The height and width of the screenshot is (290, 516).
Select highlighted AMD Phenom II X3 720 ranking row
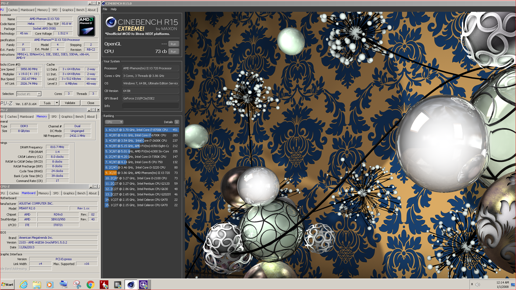[142, 173]
